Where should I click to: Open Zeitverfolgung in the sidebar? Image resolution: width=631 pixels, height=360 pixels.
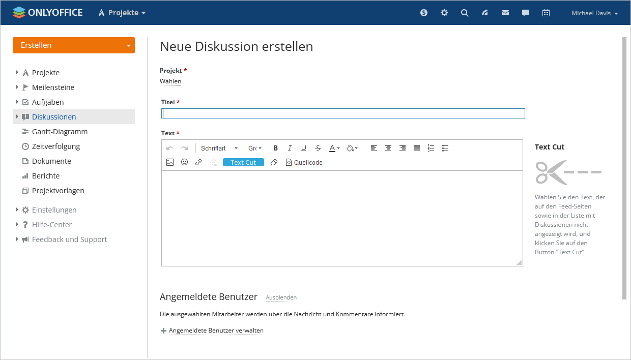click(56, 146)
